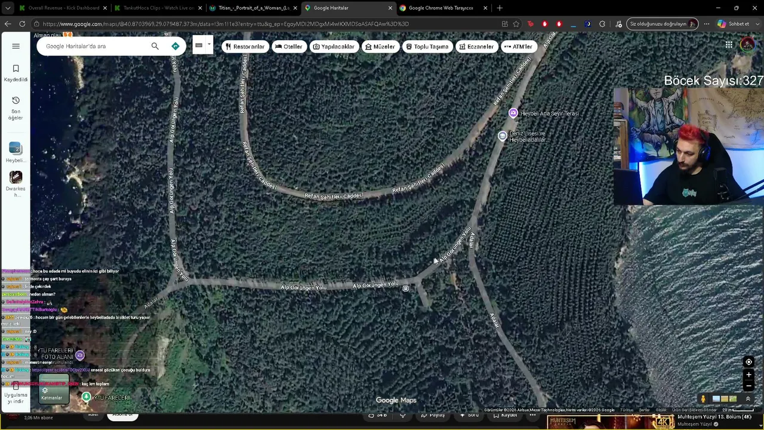764x430 pixels.
Task: Center map on my location
Action: (x=748, y=362)
